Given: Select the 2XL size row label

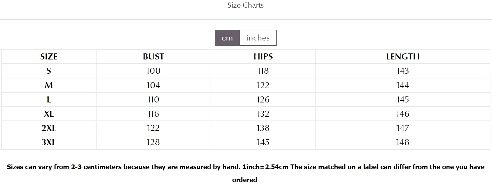Looking at the screenshot, I should tap(49, 128).
